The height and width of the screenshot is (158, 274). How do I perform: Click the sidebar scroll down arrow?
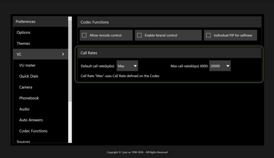click(70, 141)
